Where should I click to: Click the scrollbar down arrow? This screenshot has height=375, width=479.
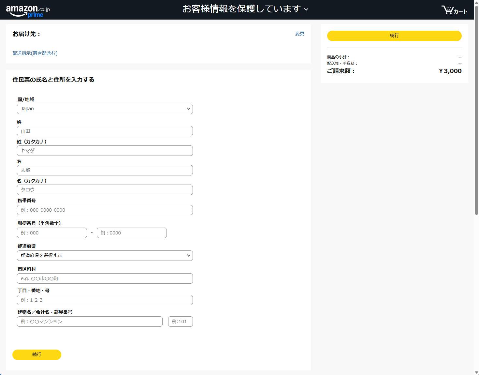pos(476,372)
